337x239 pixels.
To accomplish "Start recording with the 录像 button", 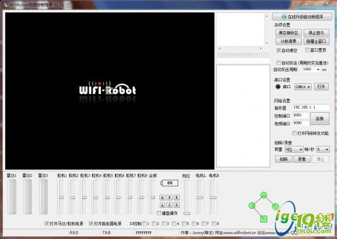I will click(302, 159).
